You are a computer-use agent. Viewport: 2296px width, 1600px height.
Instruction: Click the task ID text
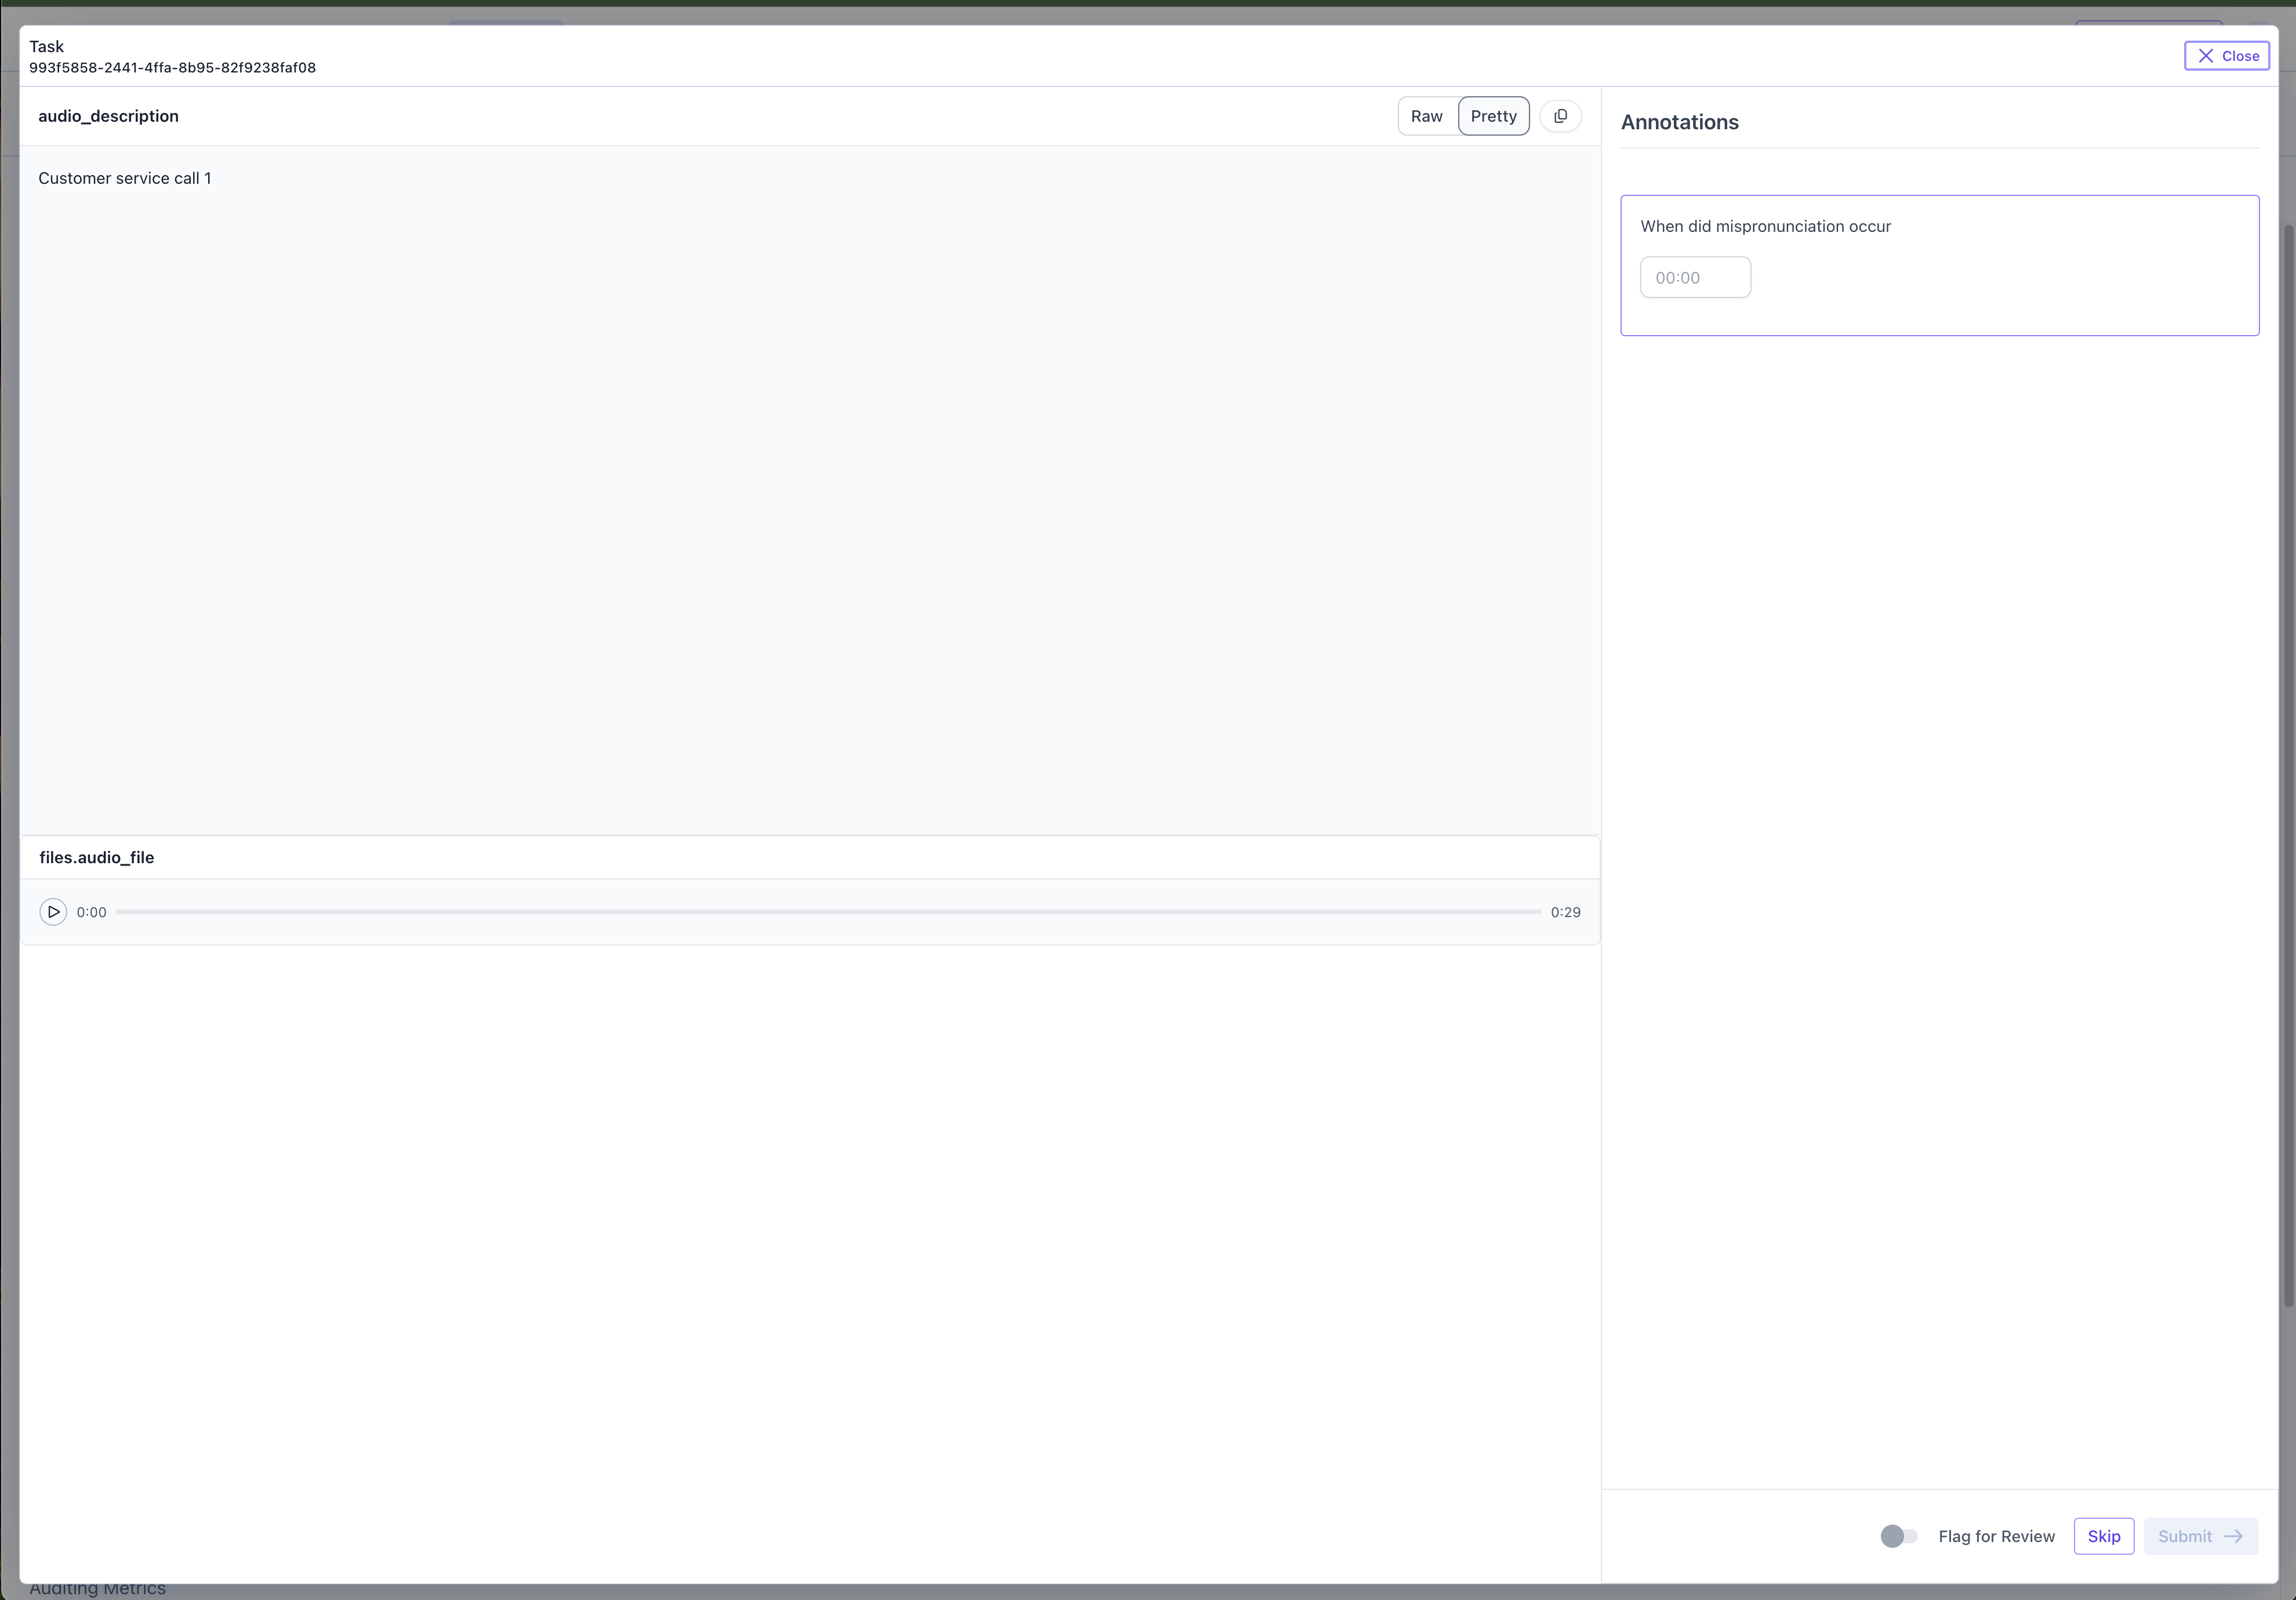coord(172,68)
